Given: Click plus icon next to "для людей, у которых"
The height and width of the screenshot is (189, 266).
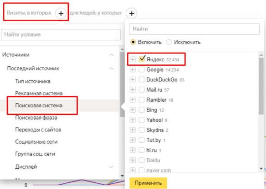Looking at the screenshot, I should click(131, 13).
